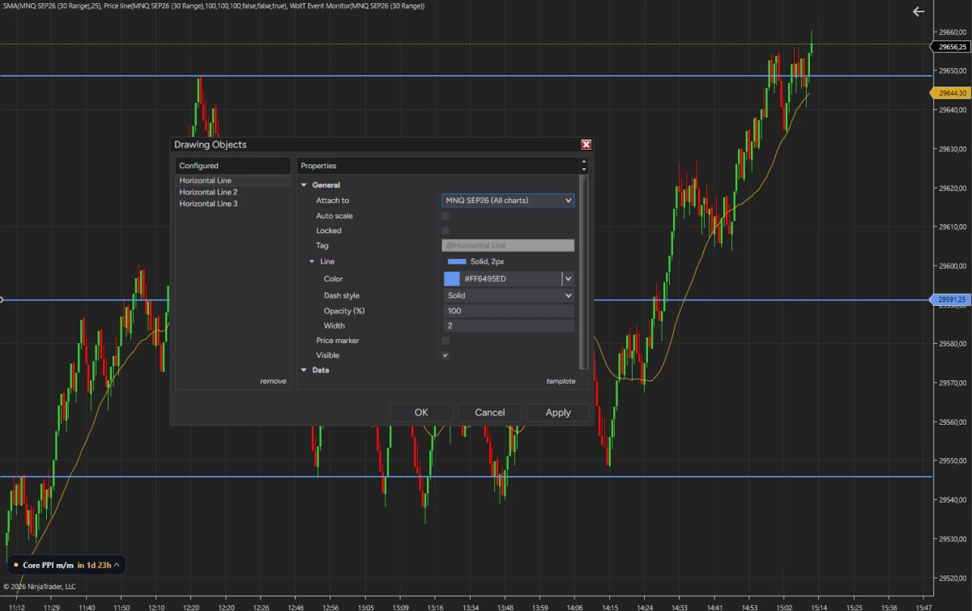Click the 29520,00 price axis label
Screen dimensions: 972x611
pos(953,578)
